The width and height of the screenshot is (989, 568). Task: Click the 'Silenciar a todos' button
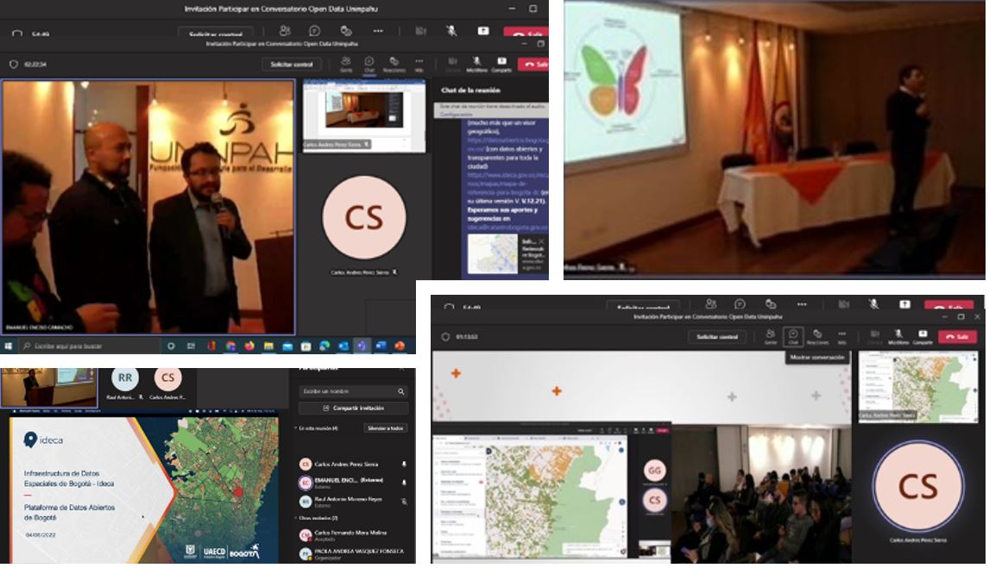tap(387, 428)
